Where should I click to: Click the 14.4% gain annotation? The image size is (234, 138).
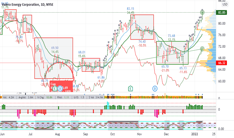pos(55,52)
